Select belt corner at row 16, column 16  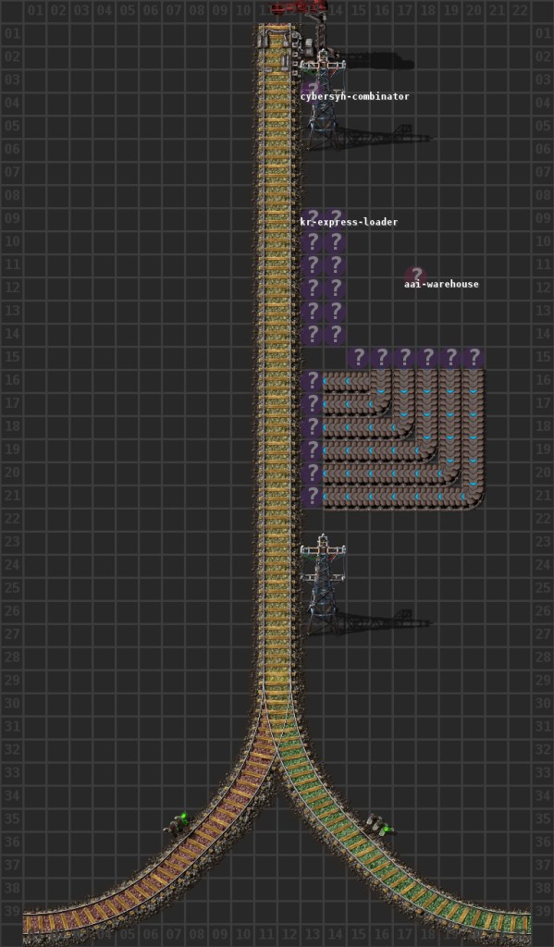tap(381, 380)
